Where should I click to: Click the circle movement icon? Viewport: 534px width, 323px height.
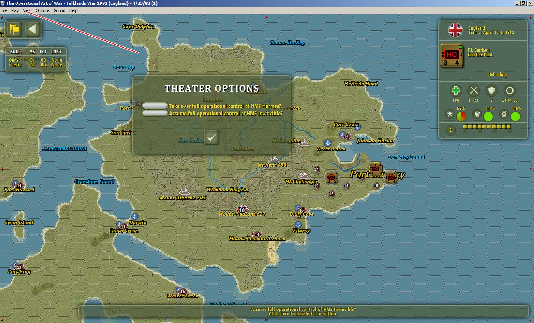(x=510, y=90)
